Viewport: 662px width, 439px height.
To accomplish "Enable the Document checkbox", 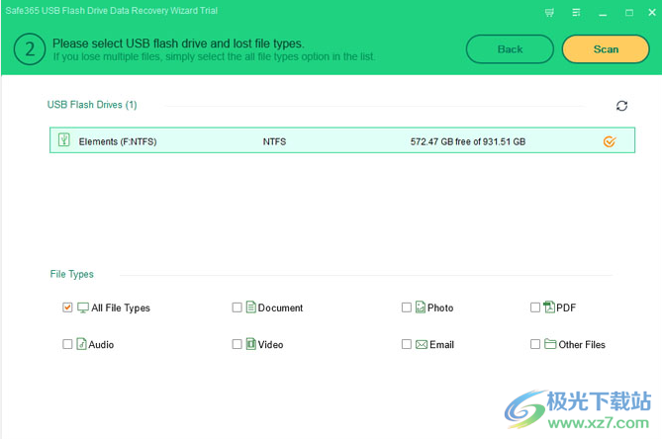I will [x=236, y=307].
